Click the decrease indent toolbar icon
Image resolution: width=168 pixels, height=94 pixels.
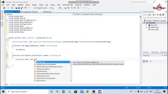pos(65,8)
